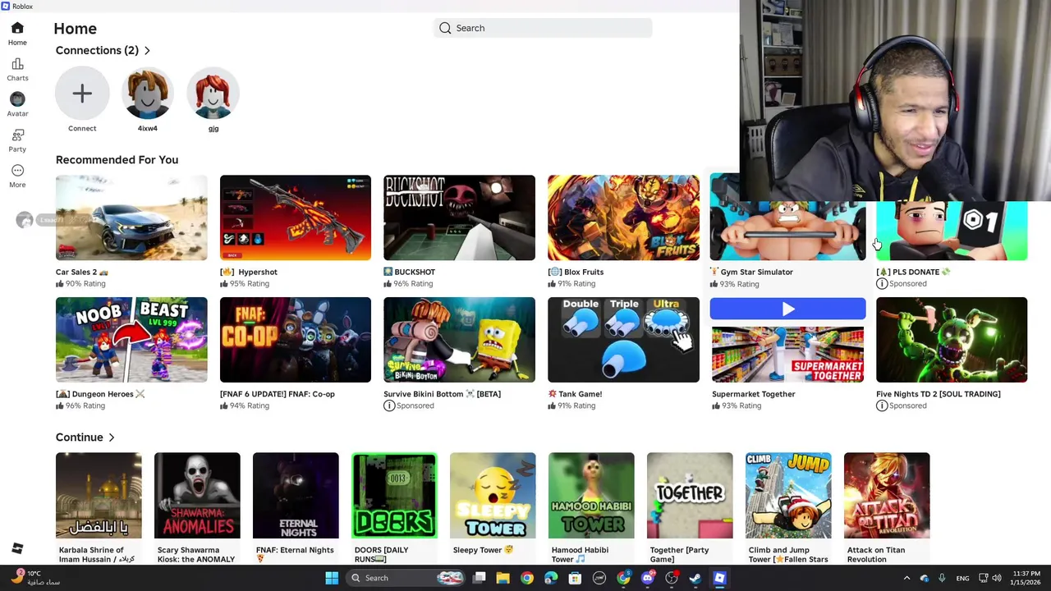Open the BUCKSHOT game thumbnail
1051x591 pixels.
459,218
